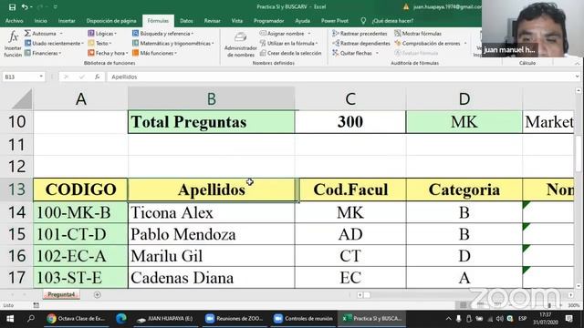Image resolution: width=584 pixels, height=328 pixels.
Task: Open the Autosuma function button
Action: pyautogui.click(x=41, y=34)
